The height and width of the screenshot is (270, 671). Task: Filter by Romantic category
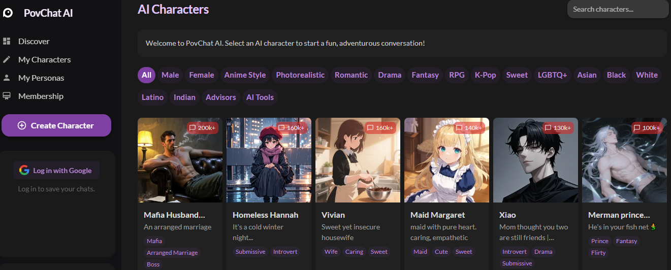pyautogui.click(x=351, y=75)
